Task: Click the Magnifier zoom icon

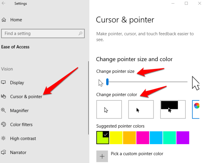Action: point(4,110)
